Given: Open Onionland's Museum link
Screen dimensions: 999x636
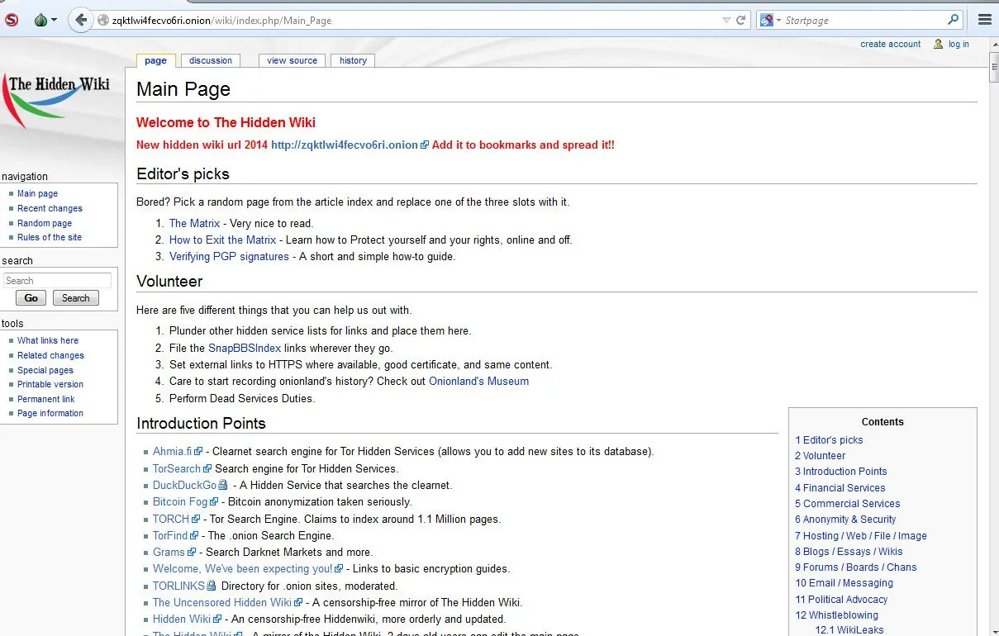Looking at the screenshot, I should click(478, 381).
